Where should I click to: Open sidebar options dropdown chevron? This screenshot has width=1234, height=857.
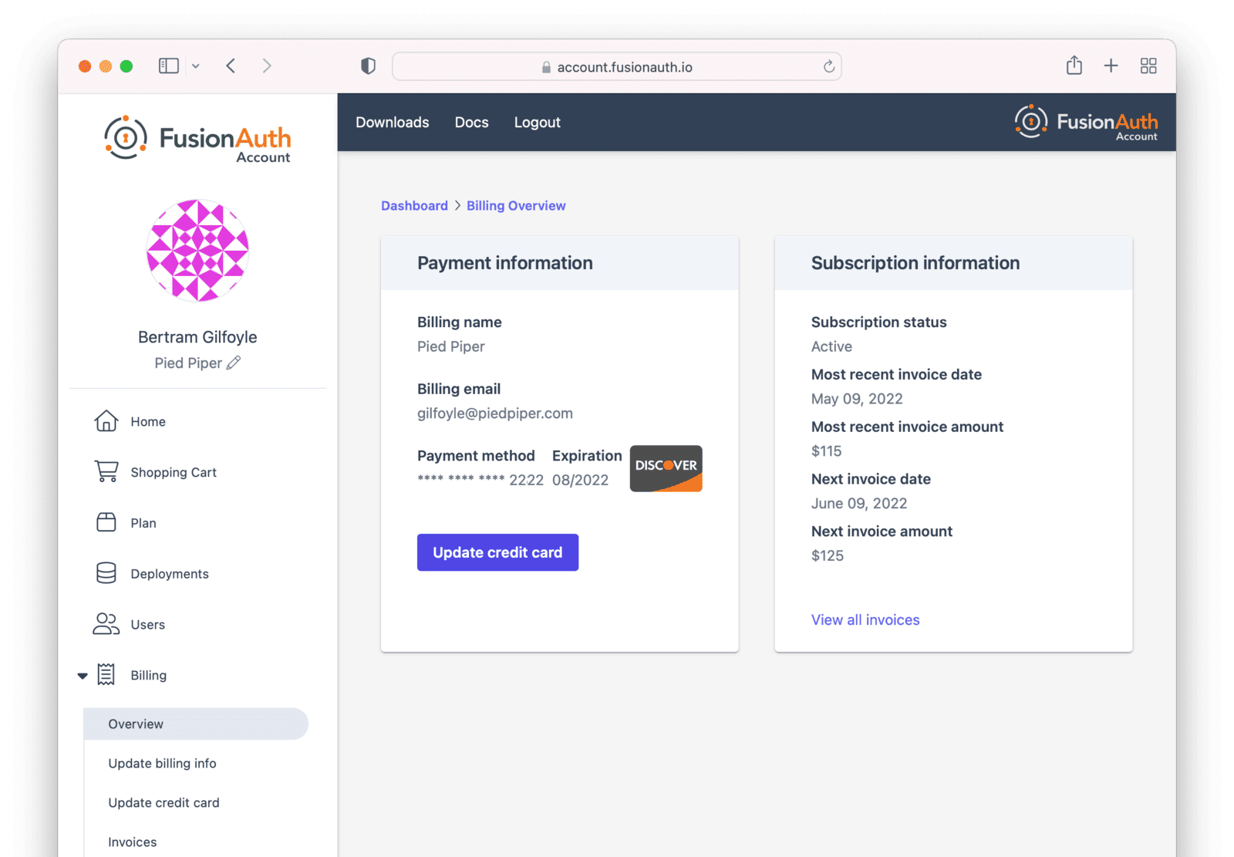click(196, 66)
